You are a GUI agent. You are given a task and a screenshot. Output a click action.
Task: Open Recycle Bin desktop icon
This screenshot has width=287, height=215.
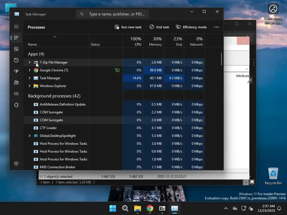click(x=273, y=176)
